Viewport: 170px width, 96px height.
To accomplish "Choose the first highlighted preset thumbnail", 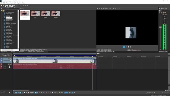I will [x=25, y=15].
